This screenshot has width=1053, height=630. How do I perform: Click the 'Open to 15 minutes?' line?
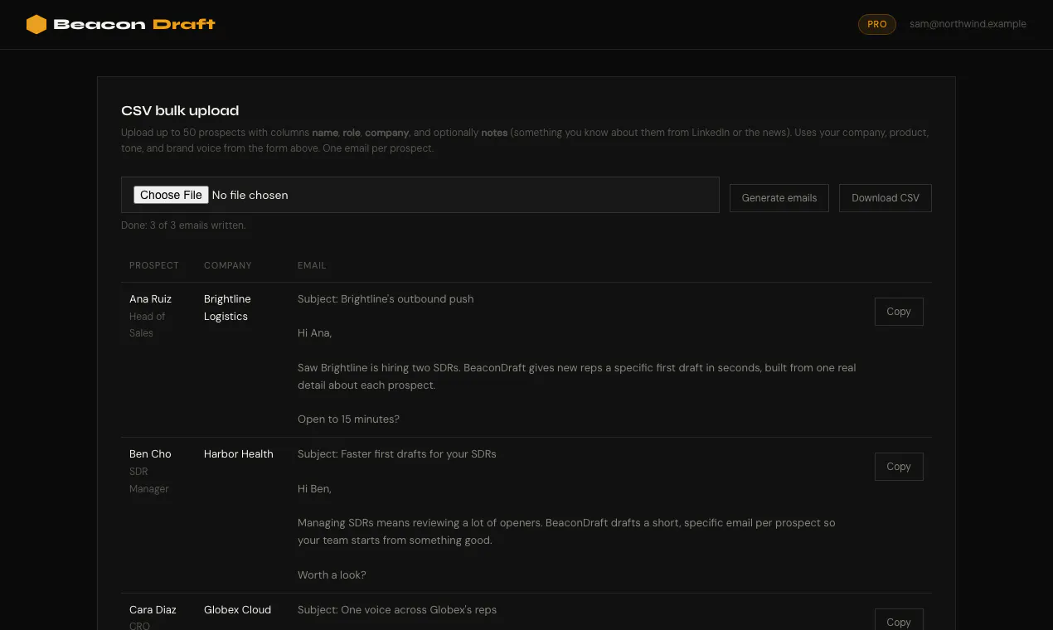pyautogui.click(x=348, y=419)
